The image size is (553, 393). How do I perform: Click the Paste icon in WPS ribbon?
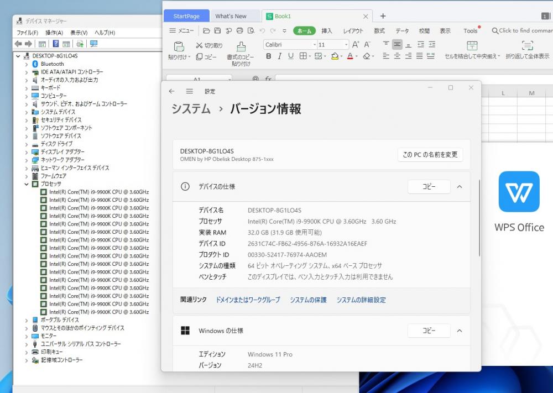179,46
